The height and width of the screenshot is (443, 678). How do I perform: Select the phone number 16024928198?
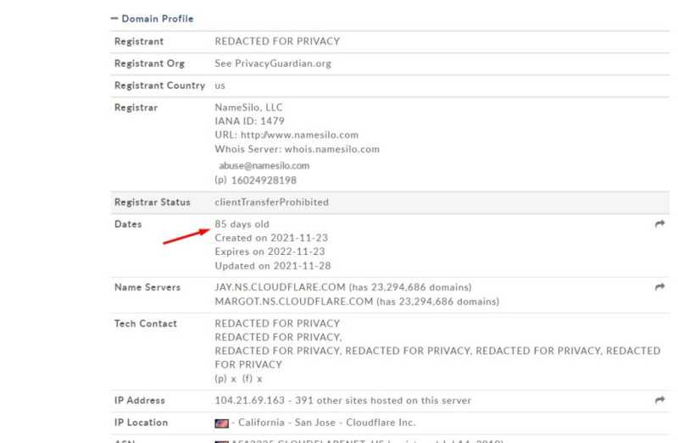264,180
